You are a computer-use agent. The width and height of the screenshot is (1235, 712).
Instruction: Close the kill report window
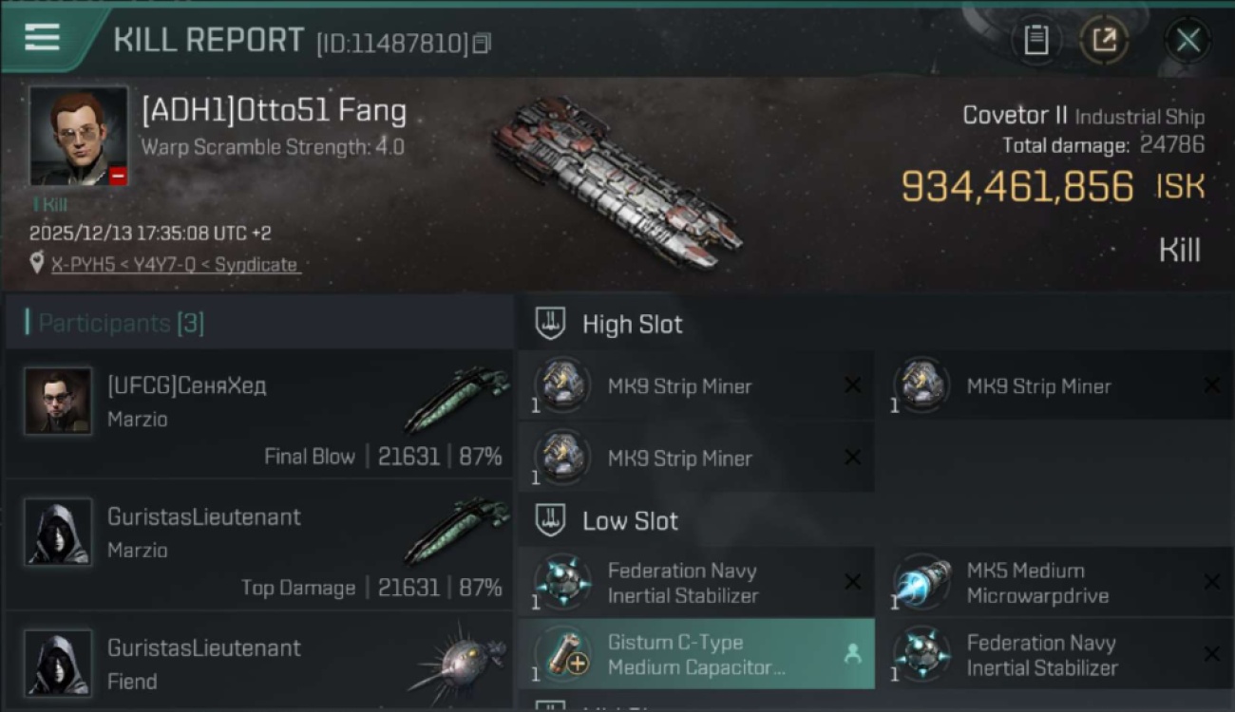pyautogui.click(x=1187, y=40)
